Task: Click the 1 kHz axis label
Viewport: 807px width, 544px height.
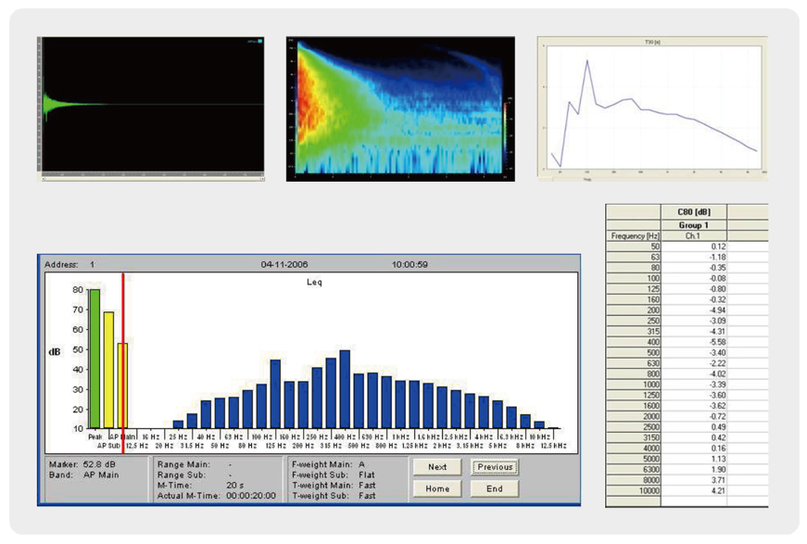Action: click(x=400, y=436)
